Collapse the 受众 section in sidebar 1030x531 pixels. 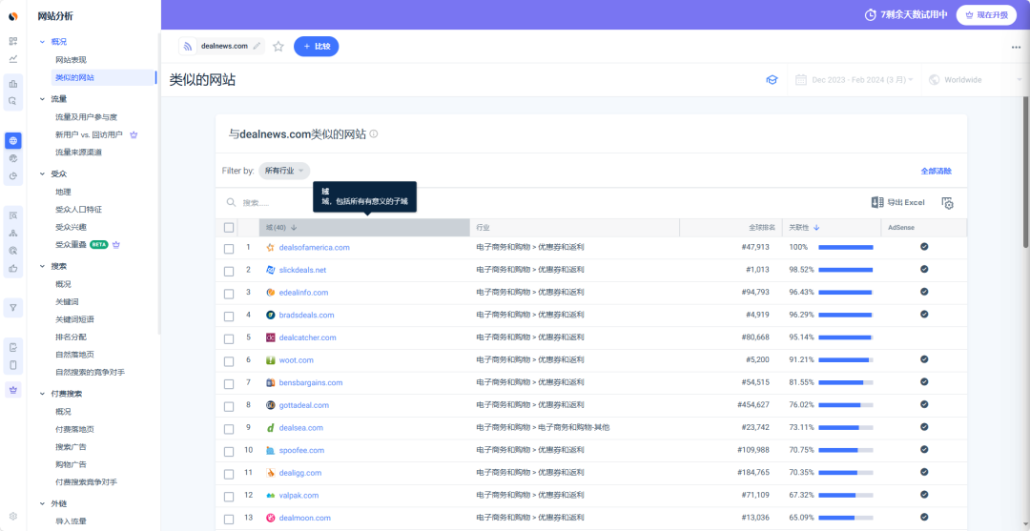[42, 174]
